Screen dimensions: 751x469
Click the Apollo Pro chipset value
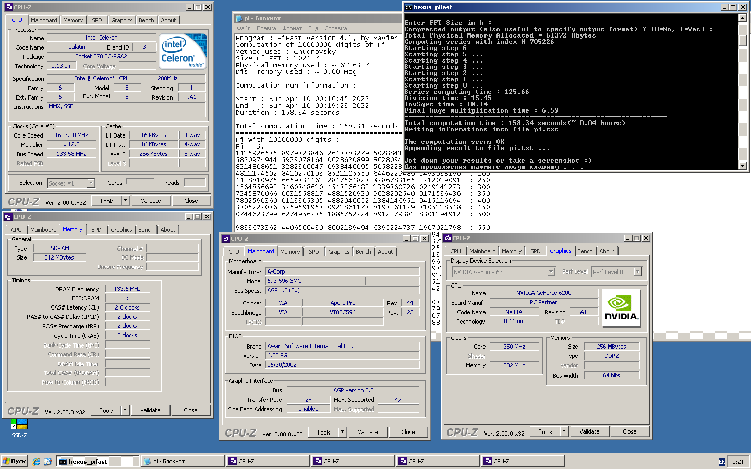coord(343,303)
